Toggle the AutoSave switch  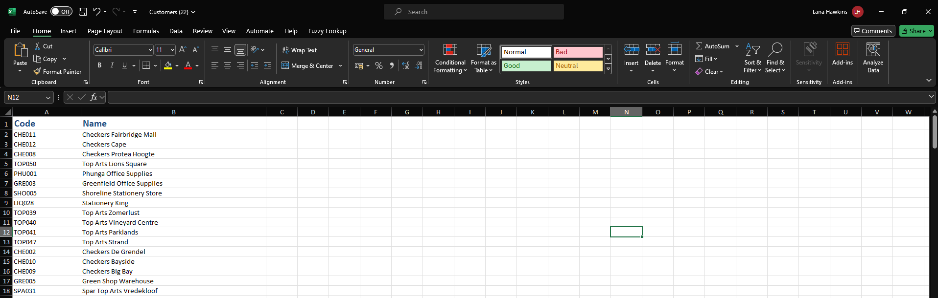click(x=61, y=12)
